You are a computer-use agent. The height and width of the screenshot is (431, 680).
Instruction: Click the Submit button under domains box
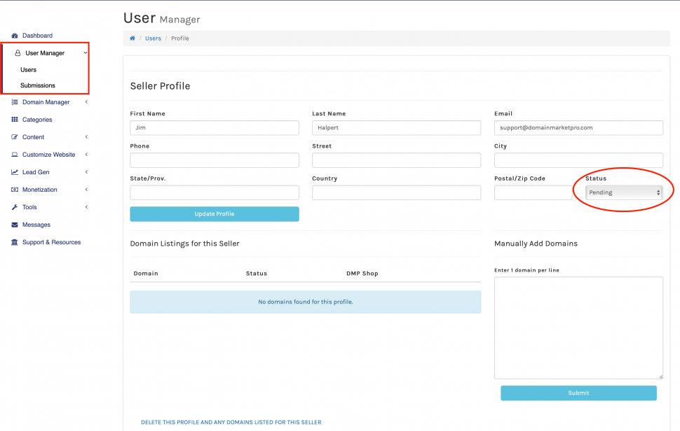pos(578,393)
